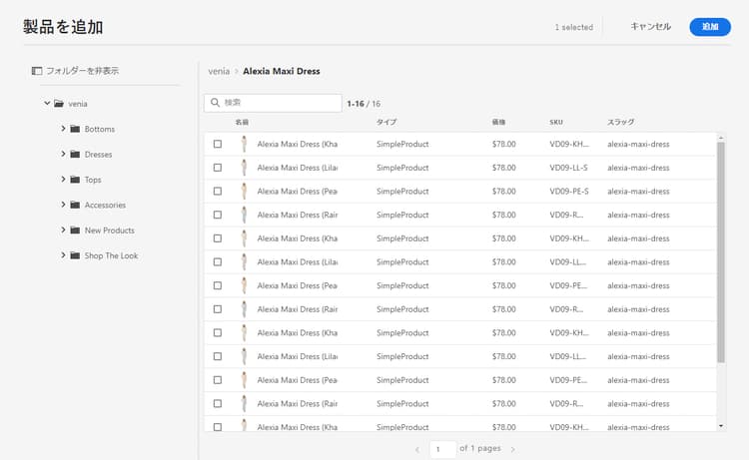Expand the Tops folder
Screen dimensions: 749x460
tap(63, 179)
